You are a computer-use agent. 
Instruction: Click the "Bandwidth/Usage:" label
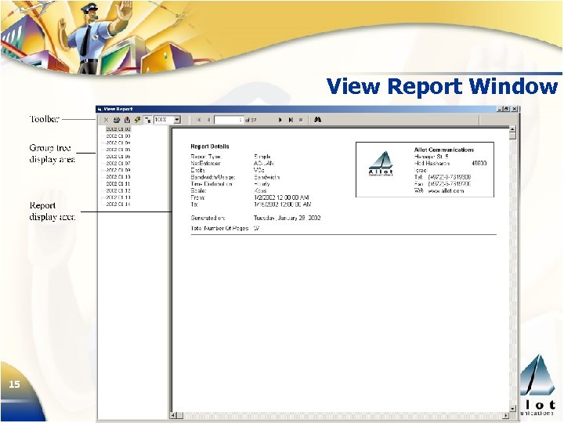point(213,177)
